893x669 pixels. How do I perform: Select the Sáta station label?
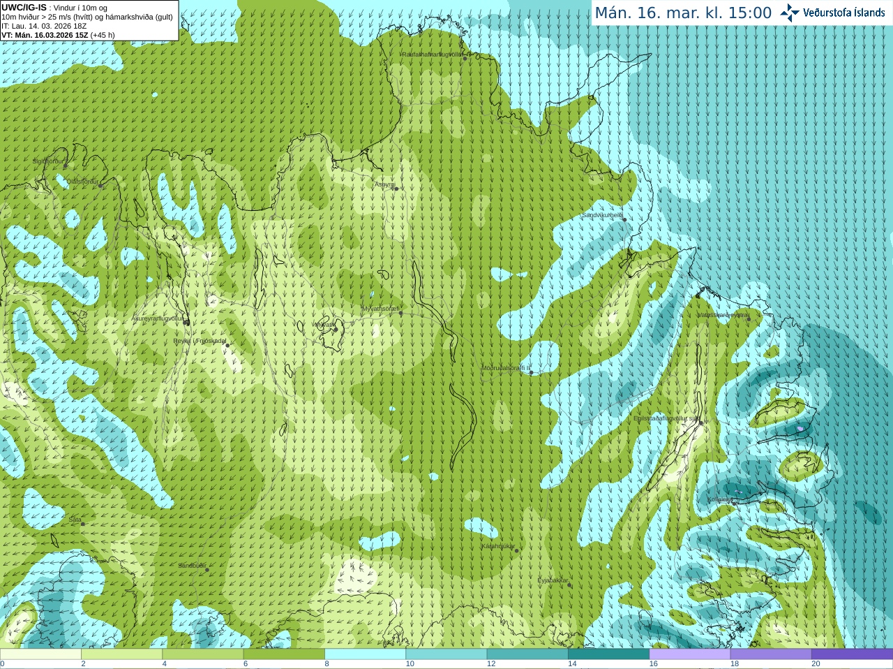click(x=75, y=520)
